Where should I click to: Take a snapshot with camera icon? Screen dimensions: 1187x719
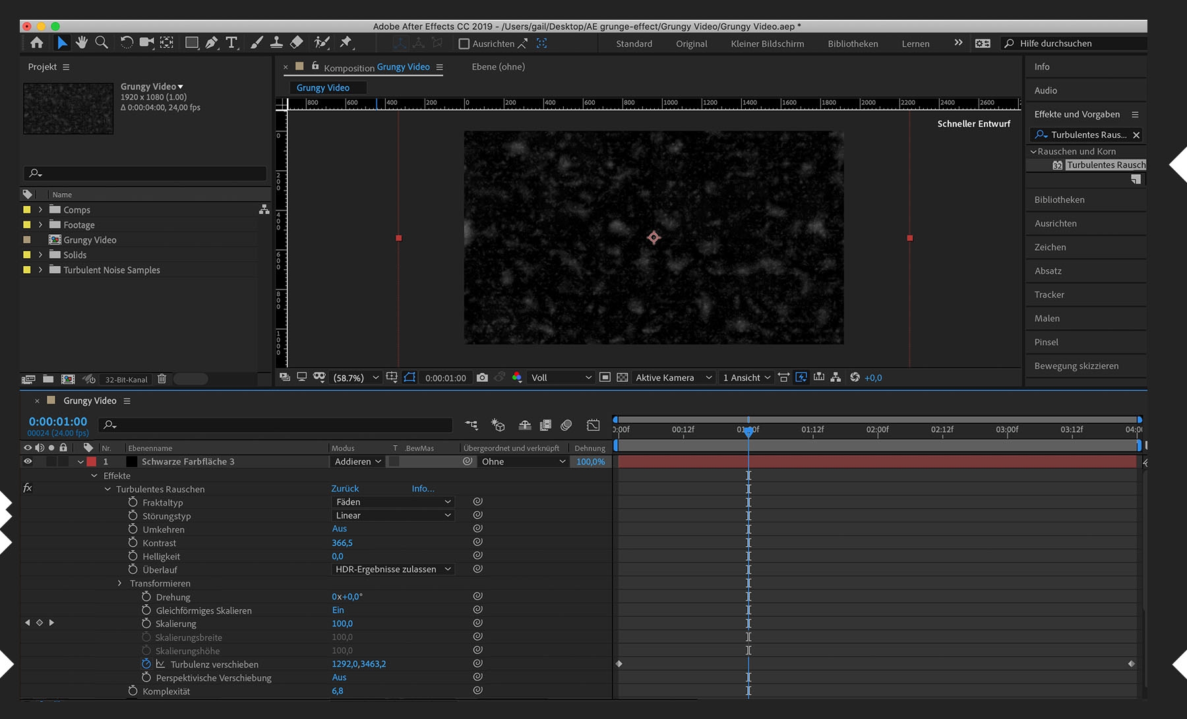(x=482, y=377)
